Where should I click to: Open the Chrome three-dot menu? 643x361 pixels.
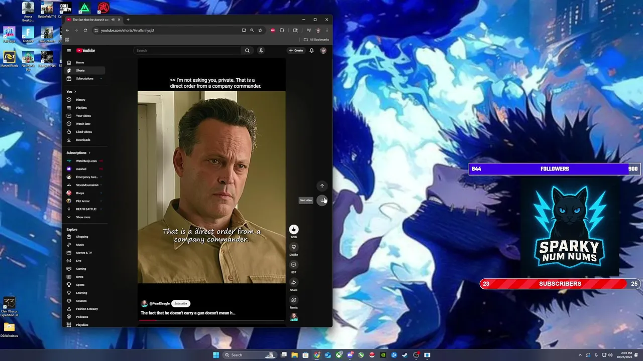click(x=327, y=30)
